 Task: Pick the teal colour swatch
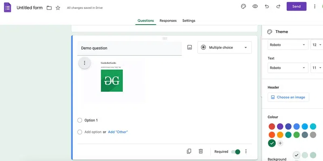(288, 135)
